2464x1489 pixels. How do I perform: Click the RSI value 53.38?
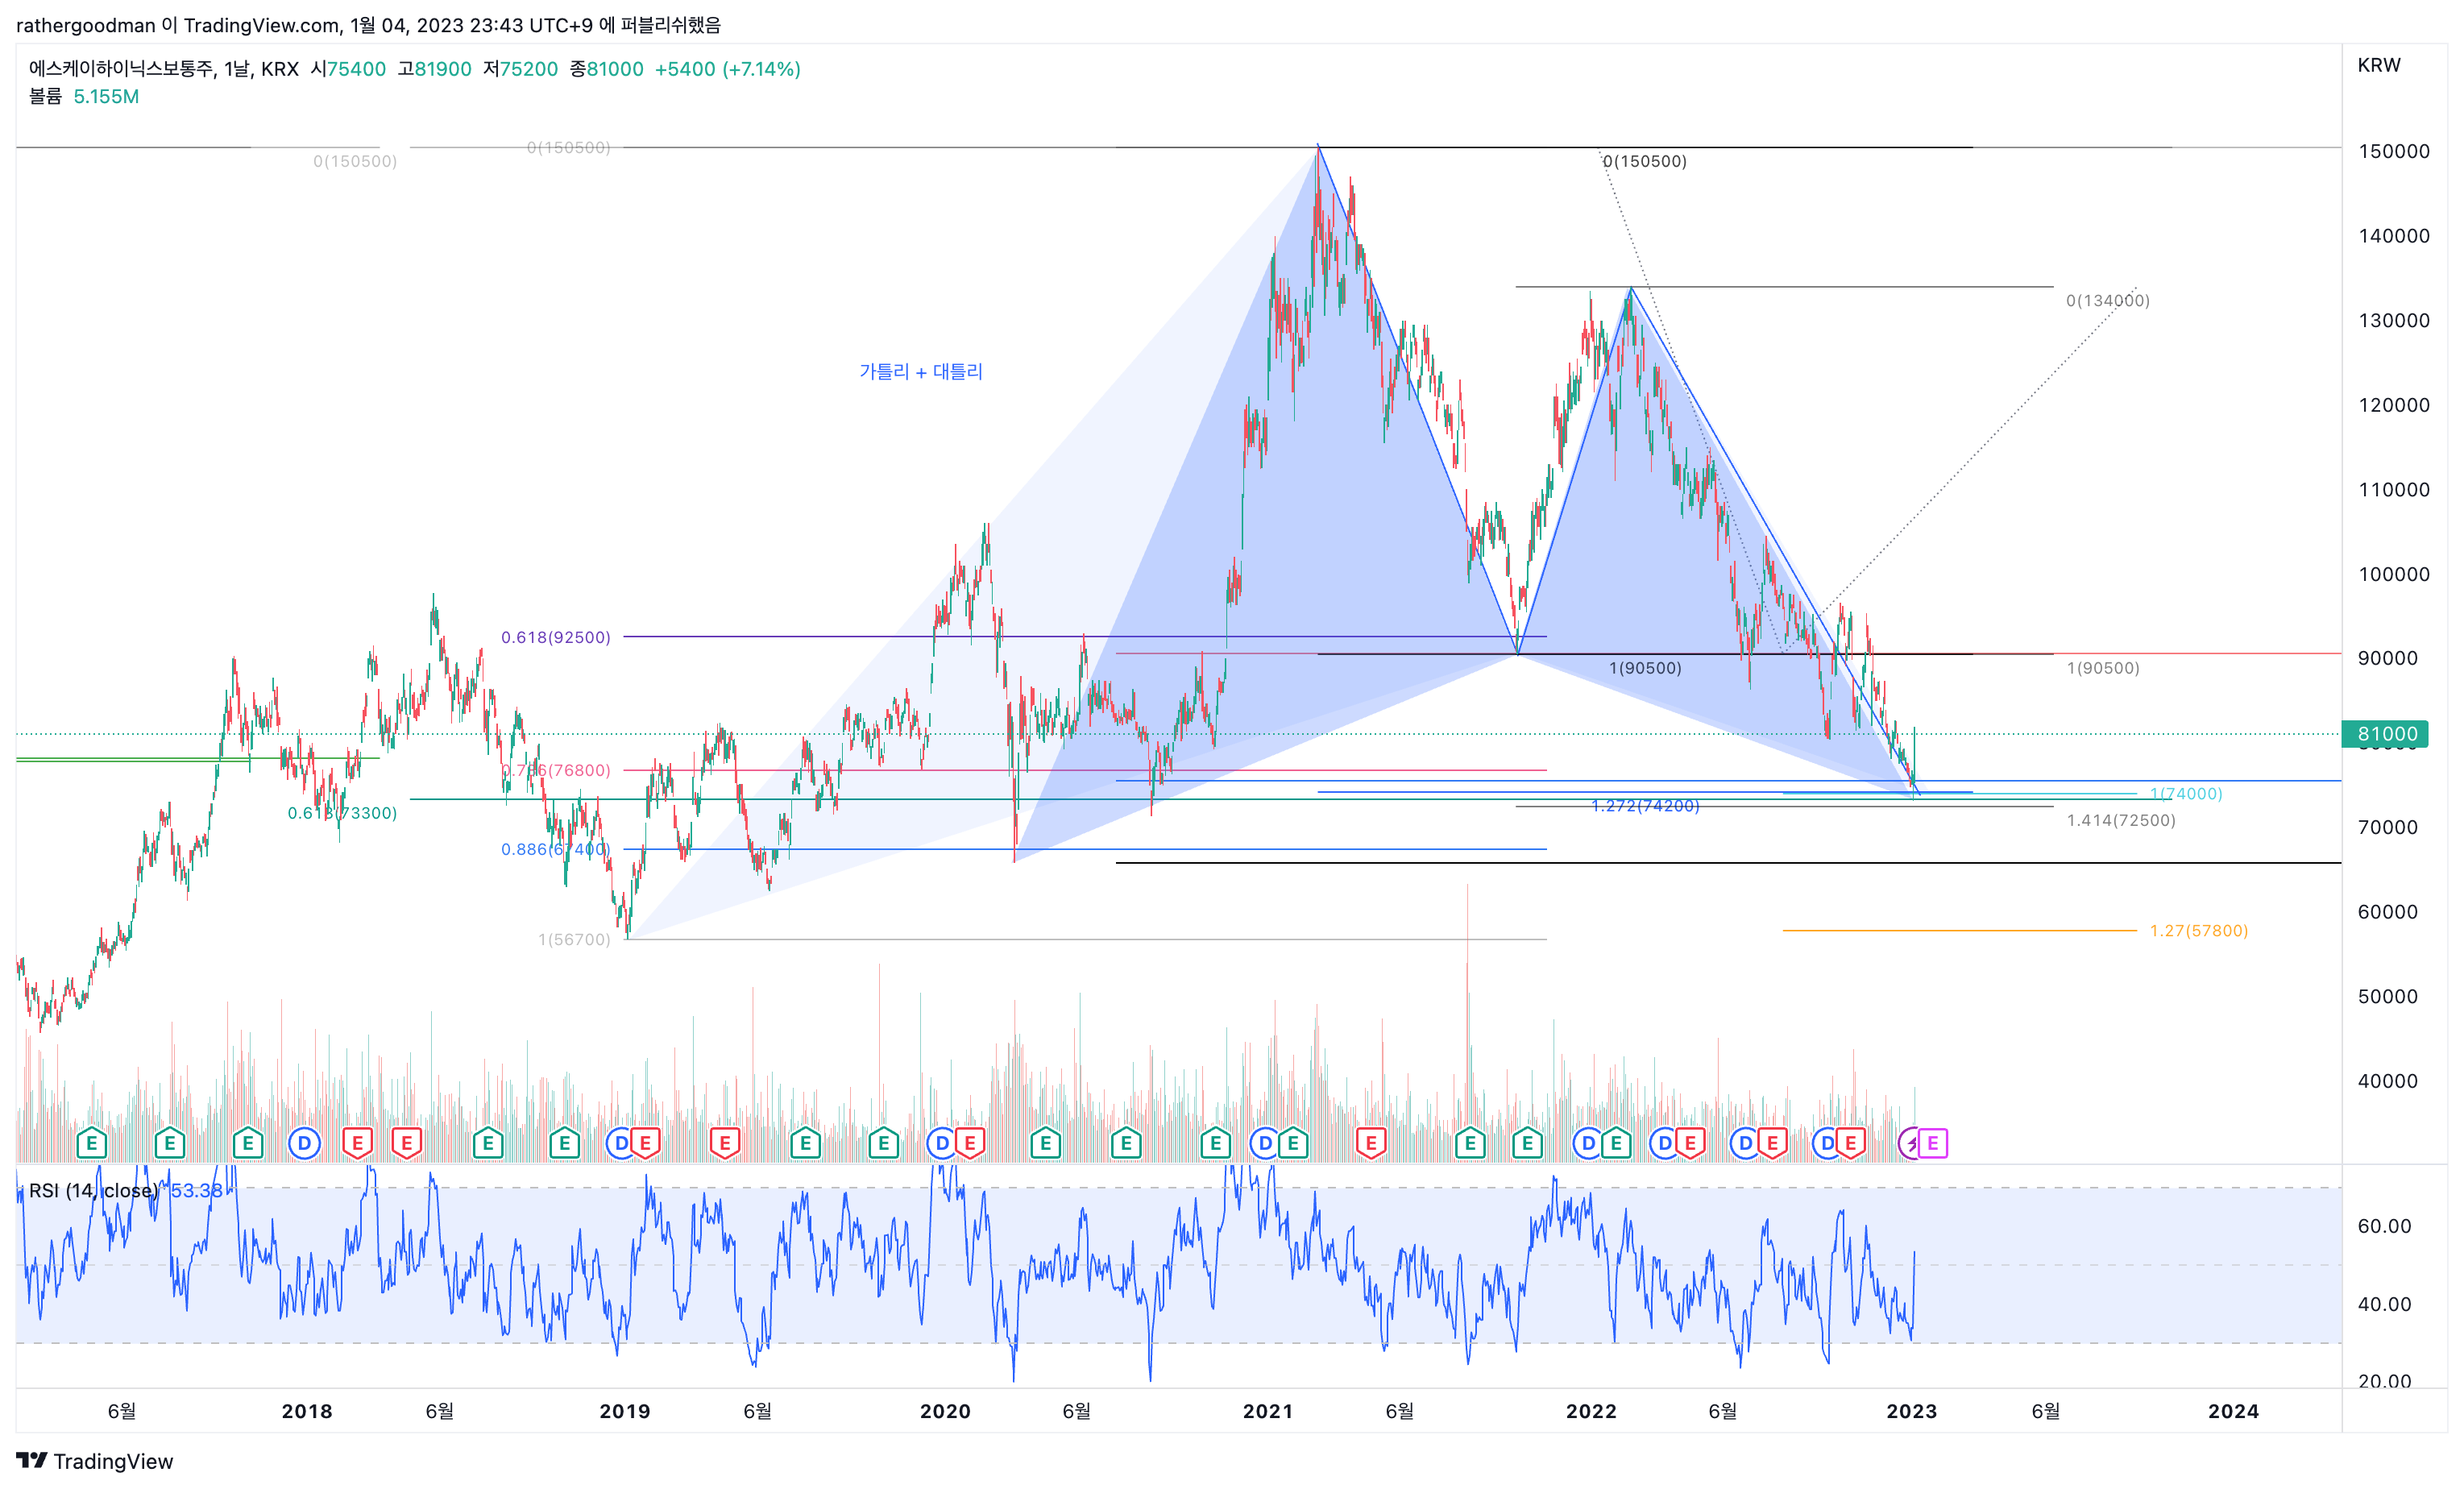pos(196,1191)
